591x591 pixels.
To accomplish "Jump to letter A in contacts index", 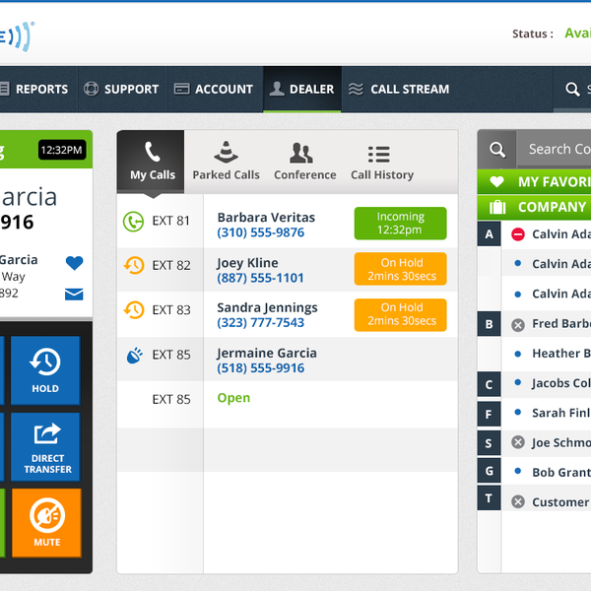I will pos(489,234).
